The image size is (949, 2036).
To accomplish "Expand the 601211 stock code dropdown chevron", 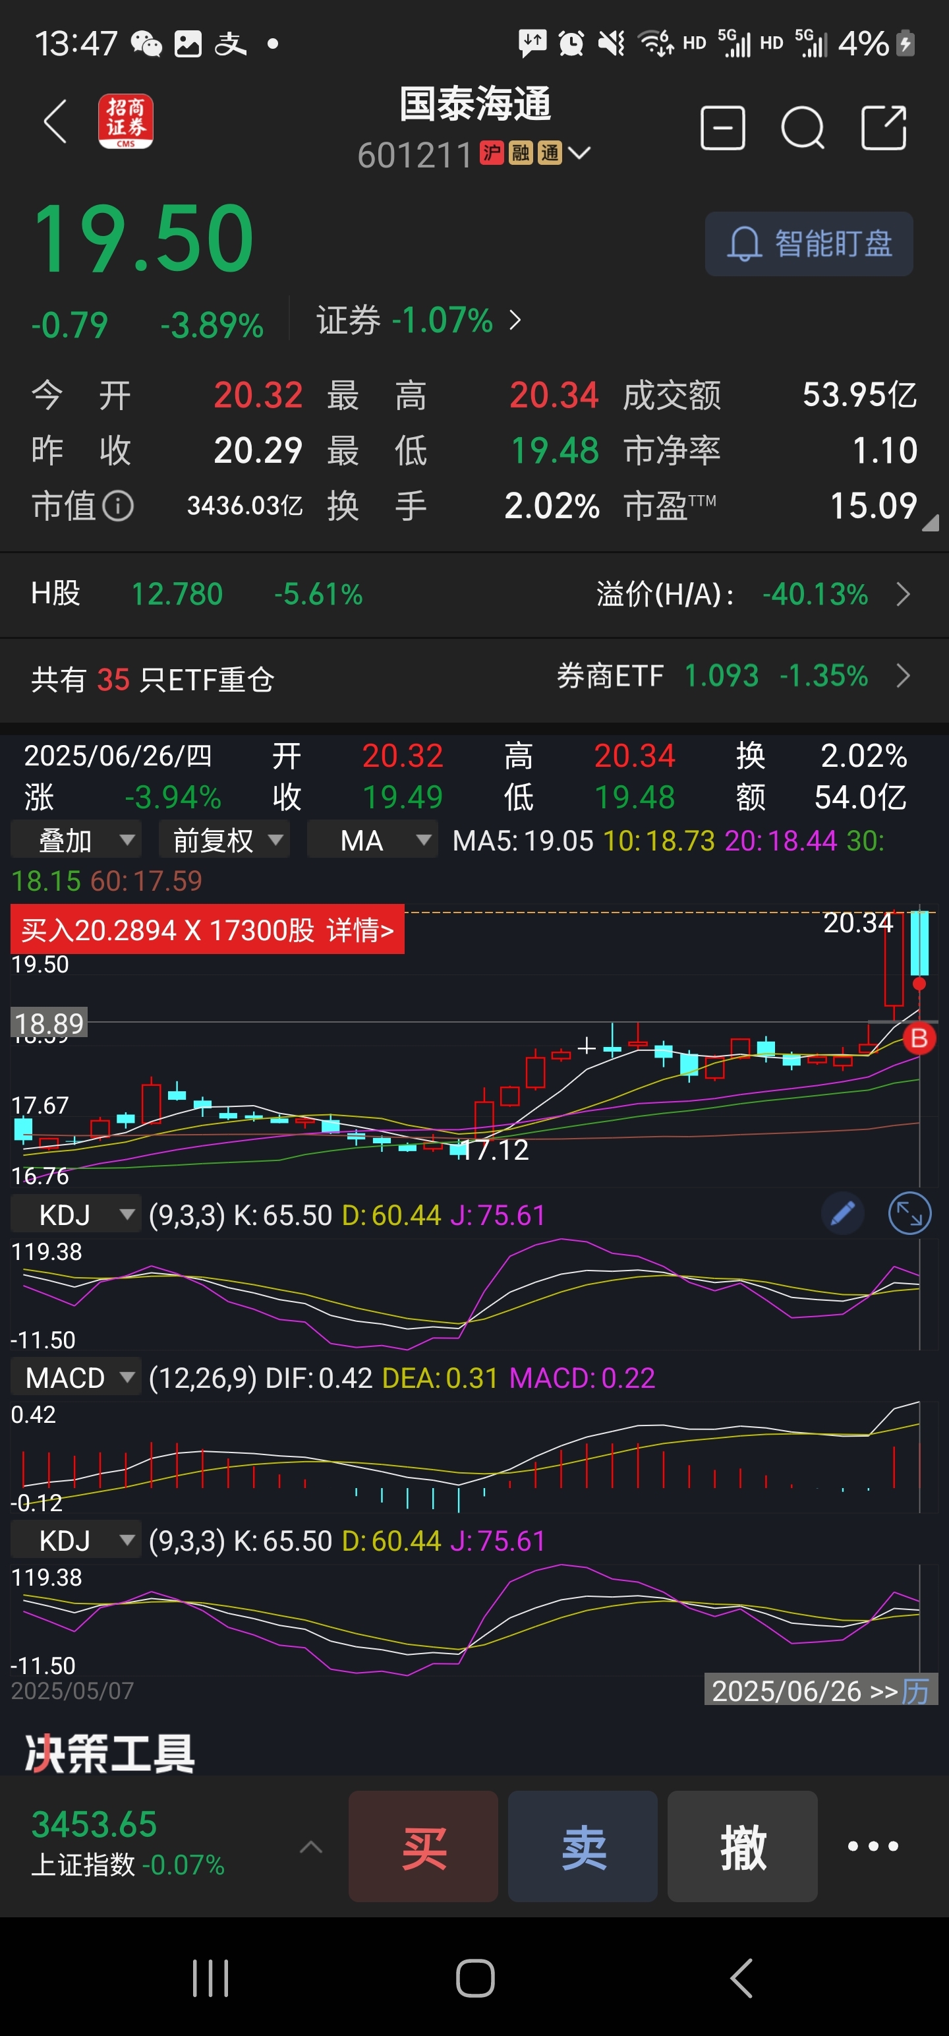I will [579, 152].
